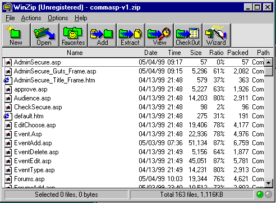Select the default.htm file name
Viewport: 276px width, 203px height.
29,116
